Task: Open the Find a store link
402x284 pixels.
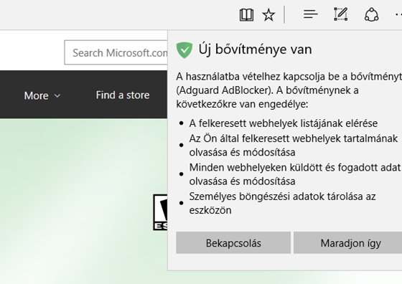Action: (x=123, y=95)
